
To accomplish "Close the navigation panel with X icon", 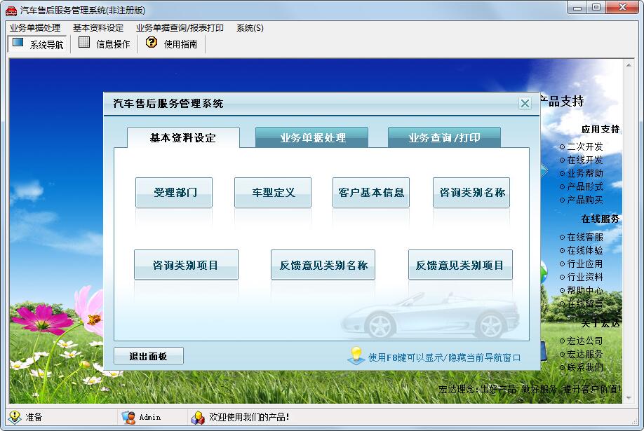I will pos(525,104).
